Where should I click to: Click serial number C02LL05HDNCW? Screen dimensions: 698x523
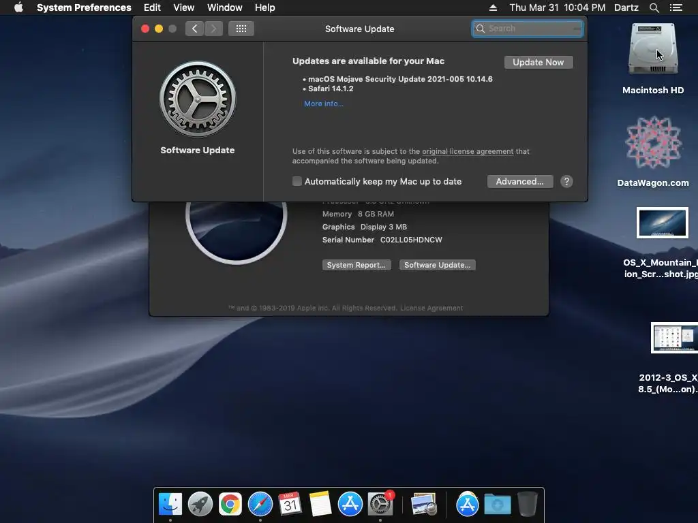click(x=411, y=240)
